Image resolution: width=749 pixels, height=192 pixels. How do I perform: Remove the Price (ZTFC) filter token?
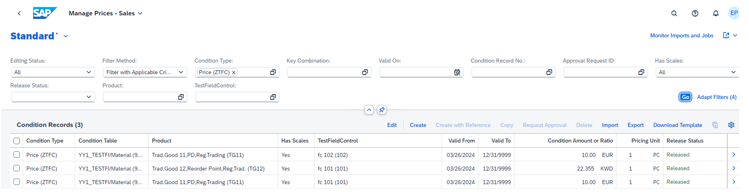coord(233,72)
